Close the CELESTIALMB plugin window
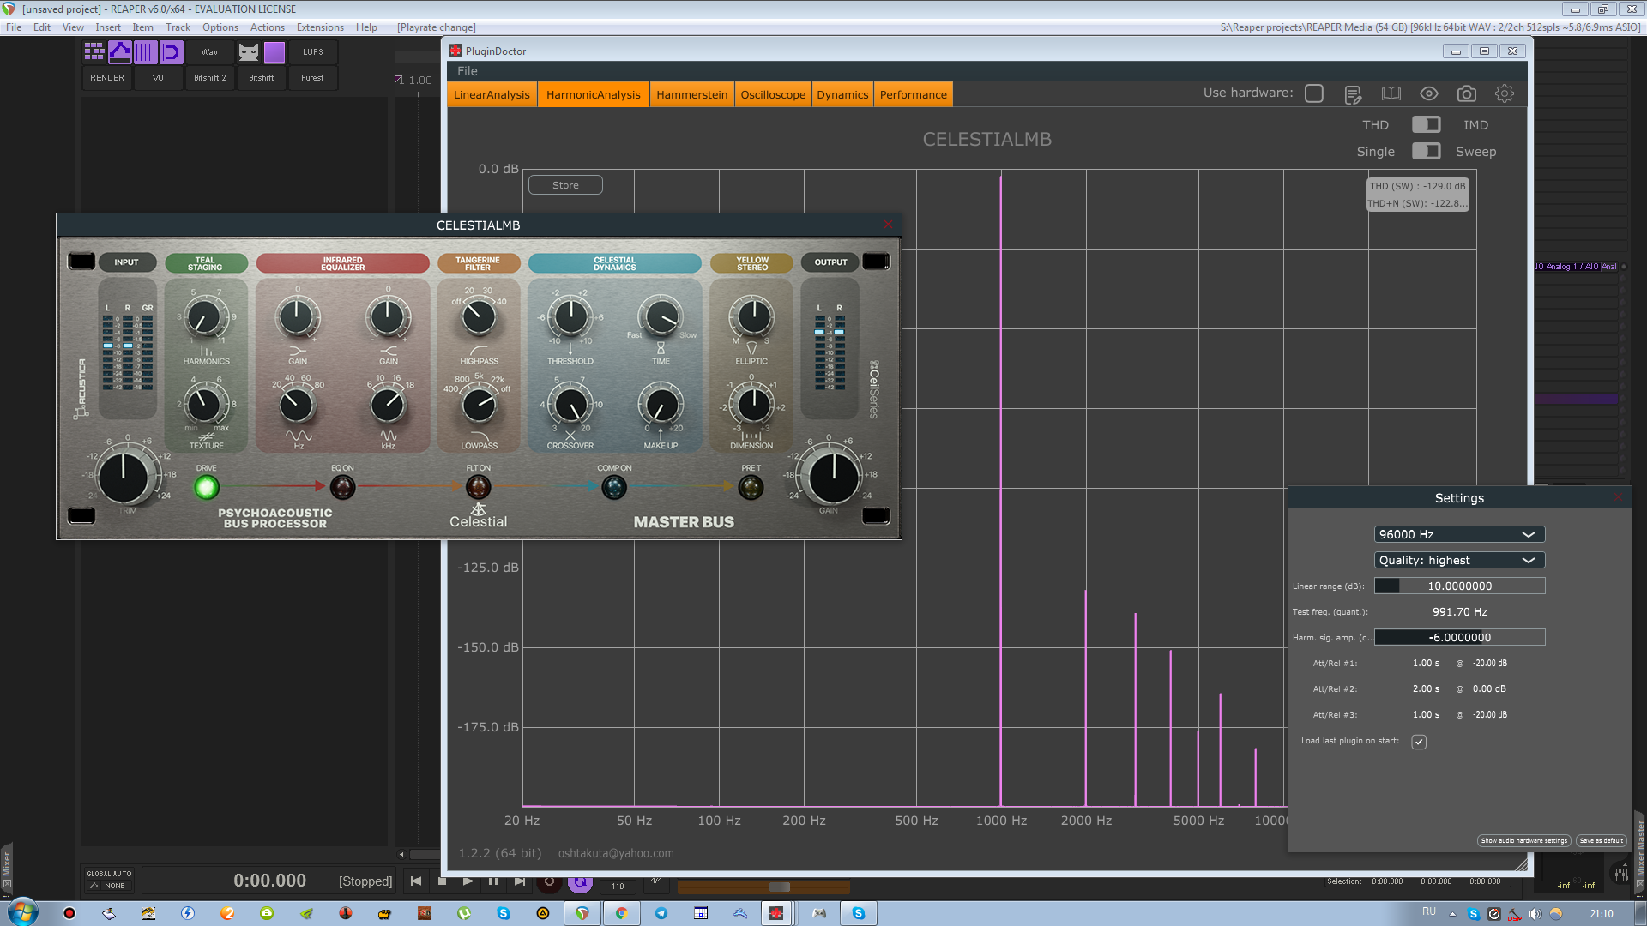 pyautogui.click(x=888, y=225)
